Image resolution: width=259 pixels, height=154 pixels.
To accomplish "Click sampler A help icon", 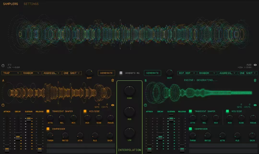I will 3,105.
